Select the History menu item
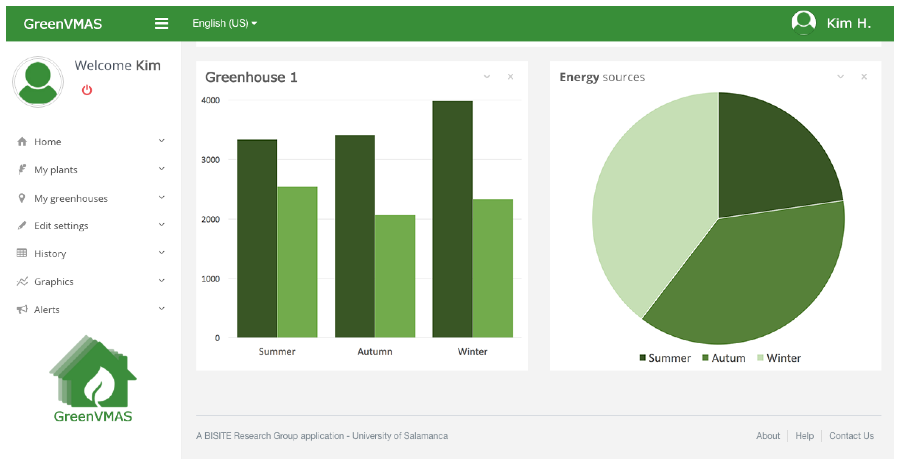Viewport: 900px width, 464px height. tap(50, 254)
